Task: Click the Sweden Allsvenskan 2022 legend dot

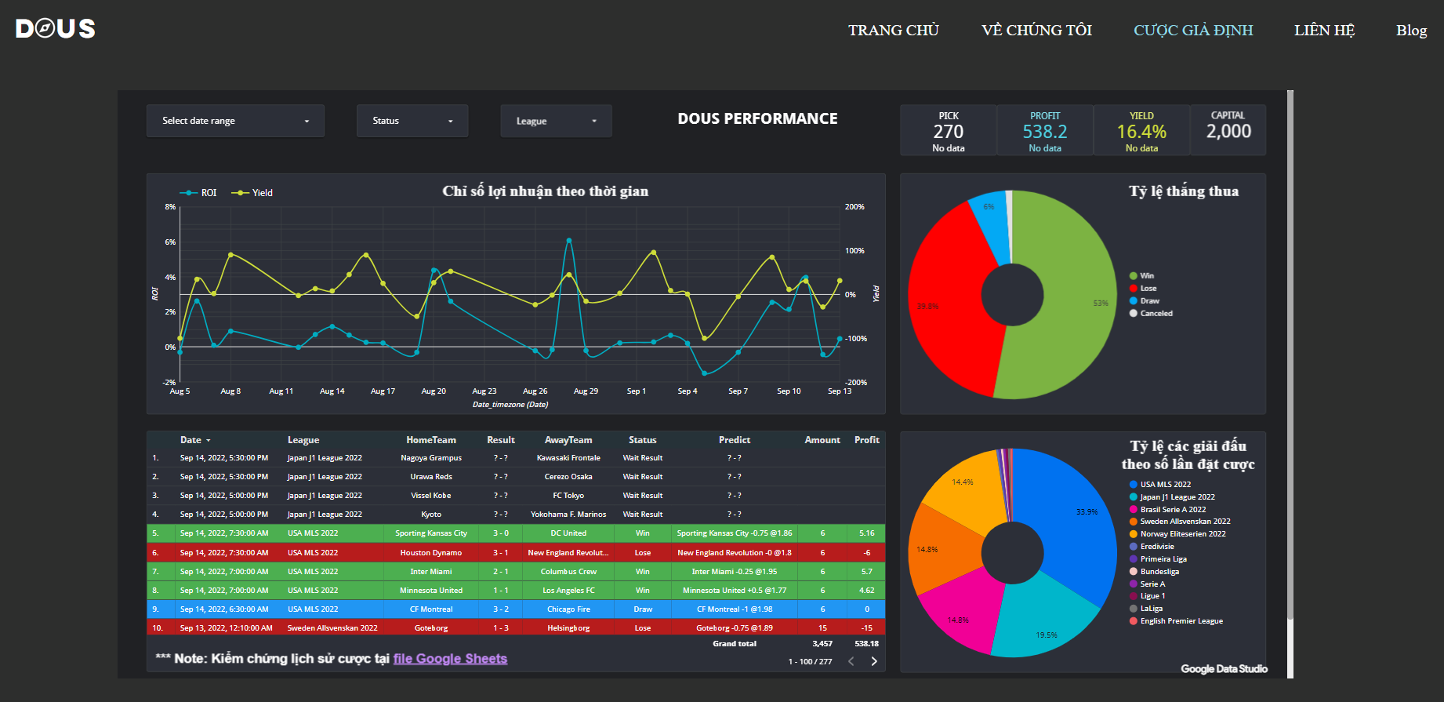Action: point(1134,522)
